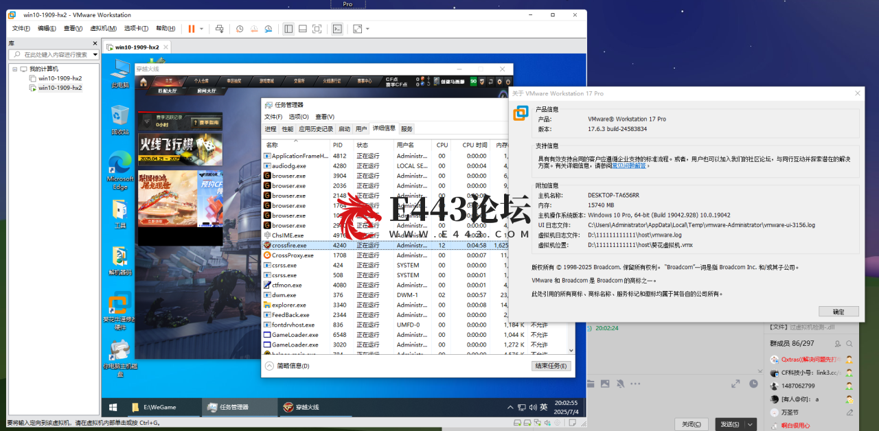Select the Microsoft Edge desktop shortcut
Image resolution: width=879 pixels, height=431 pixels.
point(120,170)
